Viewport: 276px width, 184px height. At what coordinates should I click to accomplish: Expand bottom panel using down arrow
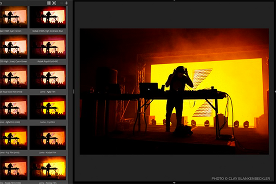click(x=174, y=183)
